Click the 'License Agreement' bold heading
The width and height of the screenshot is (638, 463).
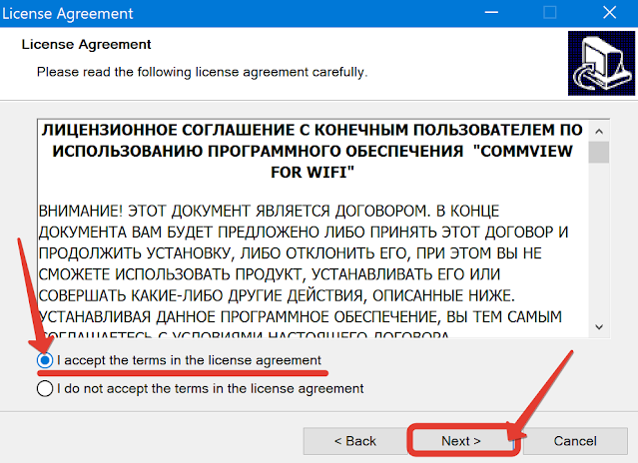click(x=86, y=44)
